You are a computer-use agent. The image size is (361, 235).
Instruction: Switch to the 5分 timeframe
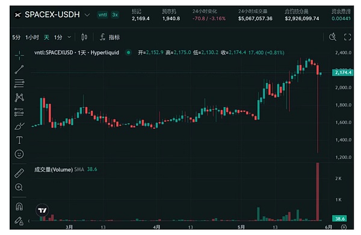(x=16, y=37)
